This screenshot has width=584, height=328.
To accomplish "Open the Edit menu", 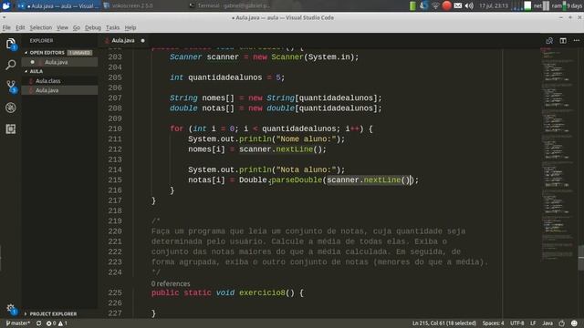I will click(x=20, y=27).
